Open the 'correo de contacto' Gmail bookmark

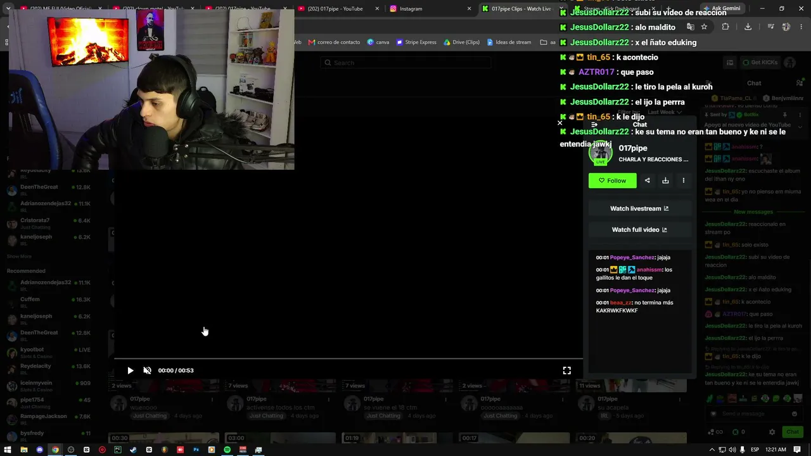click(x=334, y=42)
